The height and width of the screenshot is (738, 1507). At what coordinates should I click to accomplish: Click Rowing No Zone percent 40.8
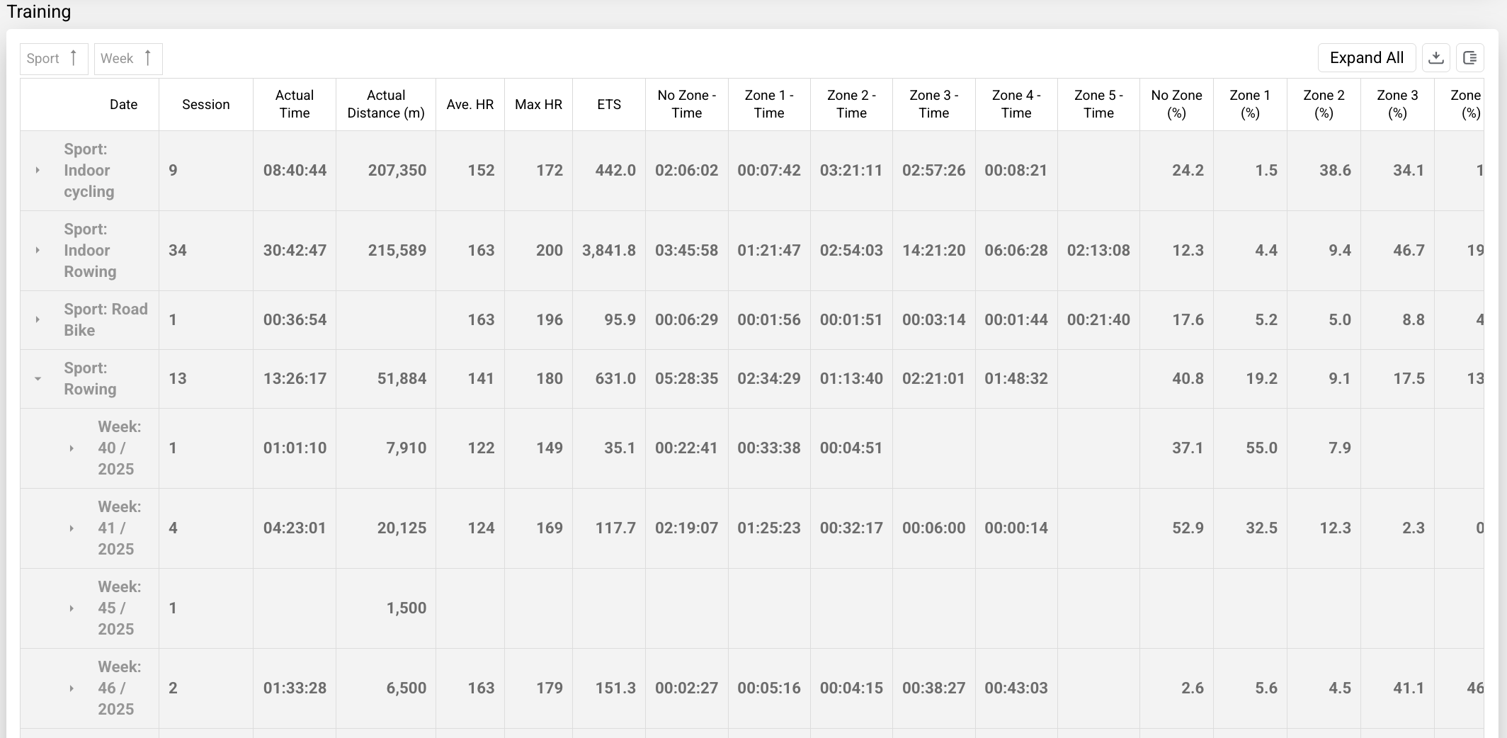(1188, 378)
